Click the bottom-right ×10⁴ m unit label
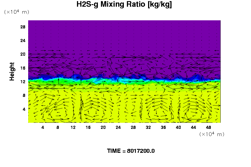This screenshot has width=251, height=167. tap(212, 134)
